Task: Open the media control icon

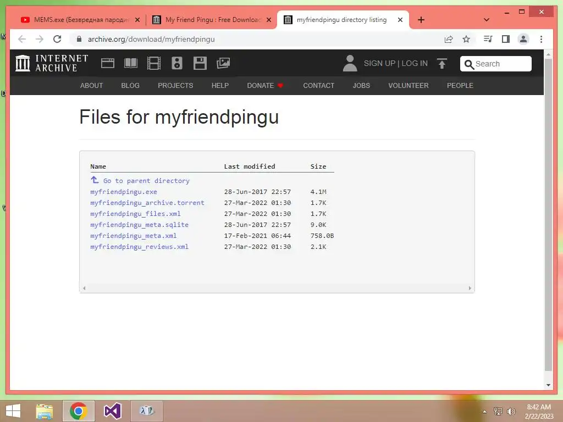Action: pos(488,39)
